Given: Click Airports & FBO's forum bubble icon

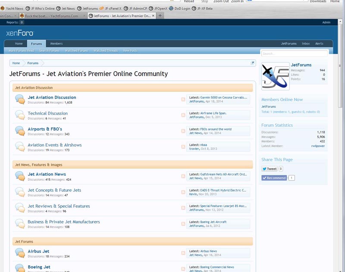Looking at the screenshot, I should click(x=20, y=131).
